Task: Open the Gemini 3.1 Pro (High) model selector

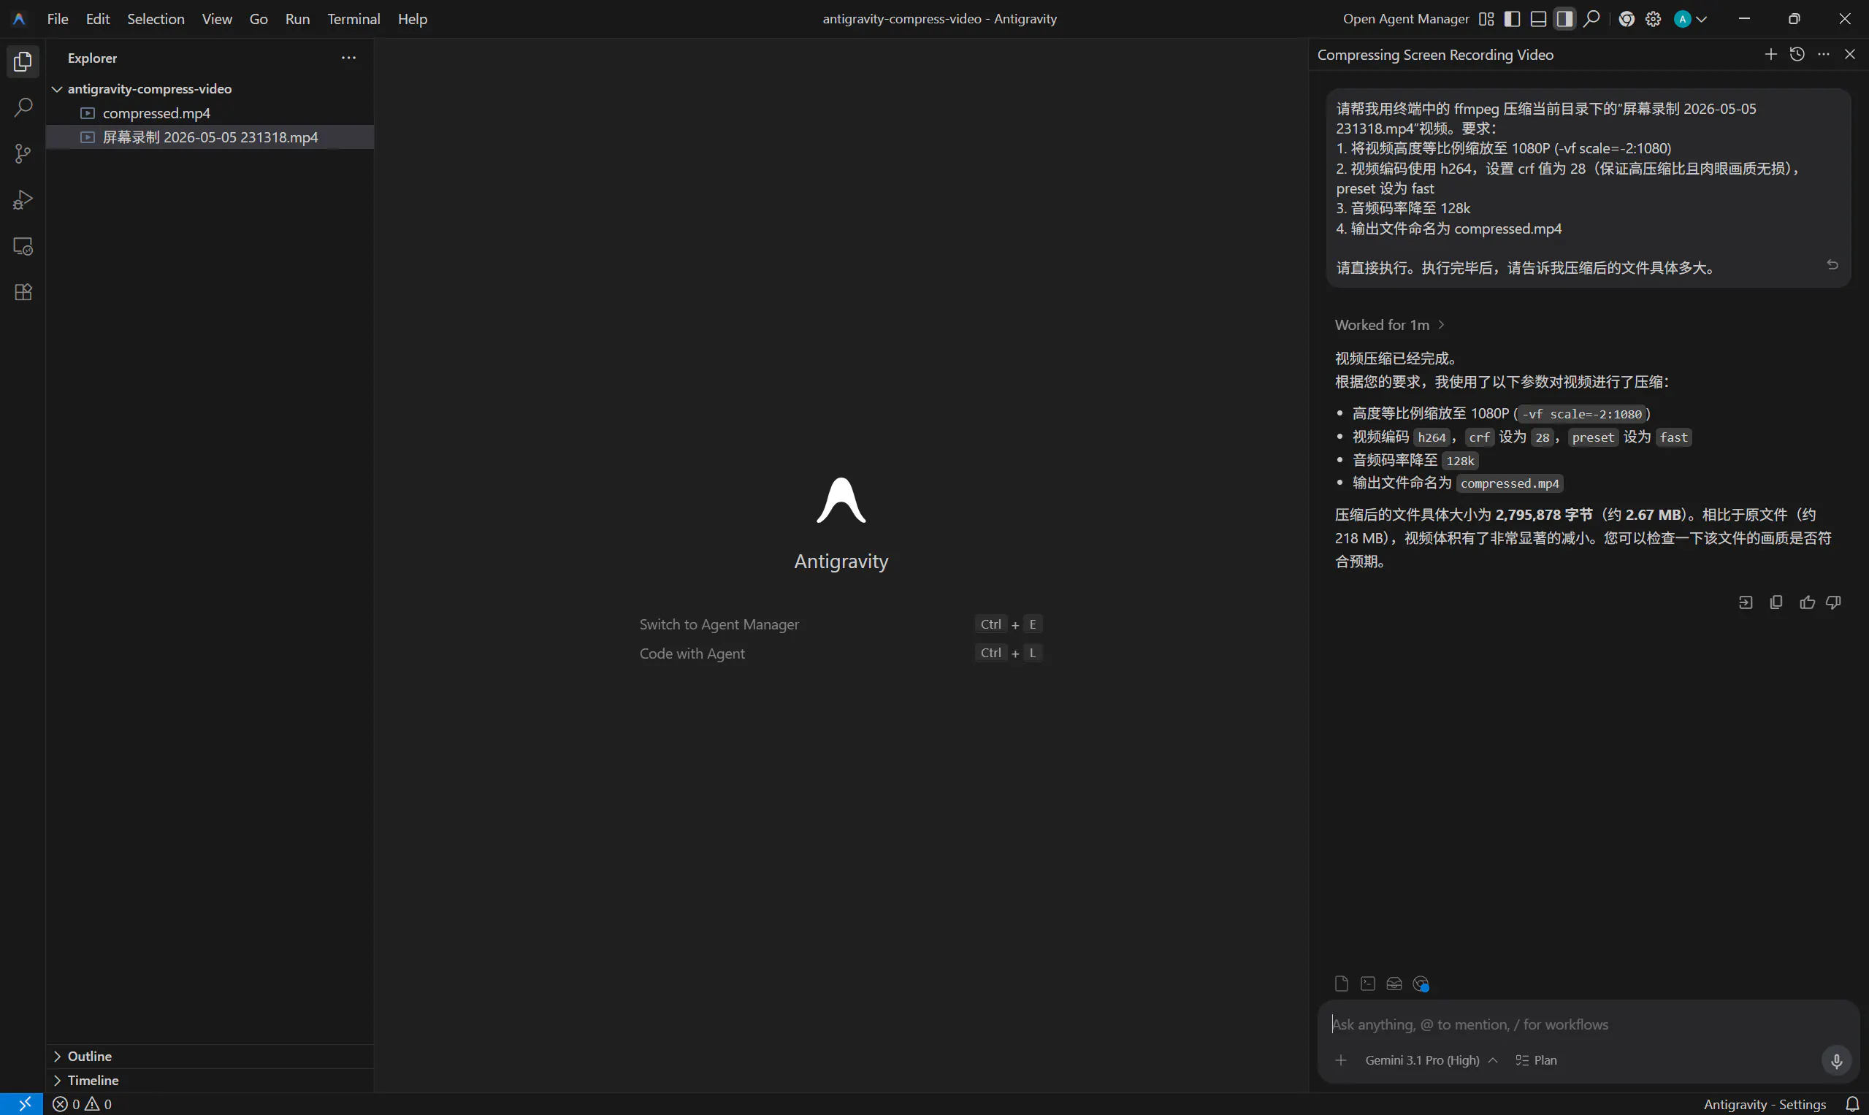Action: click(1431, 1060)
